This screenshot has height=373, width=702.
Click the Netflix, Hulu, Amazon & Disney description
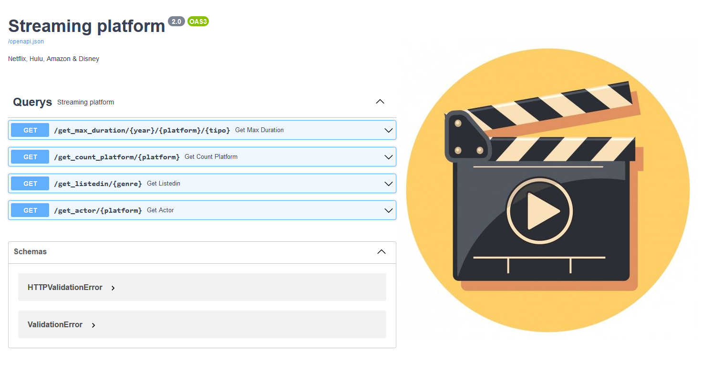pos(53,59)
